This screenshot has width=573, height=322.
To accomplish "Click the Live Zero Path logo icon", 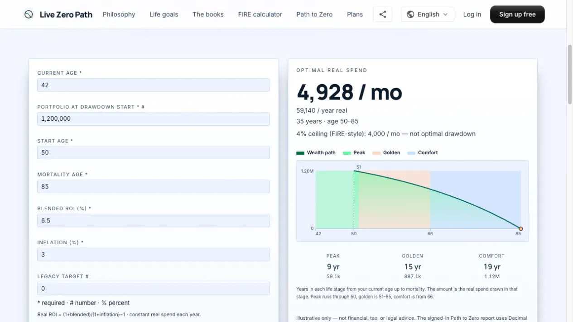I will point(29,14).
